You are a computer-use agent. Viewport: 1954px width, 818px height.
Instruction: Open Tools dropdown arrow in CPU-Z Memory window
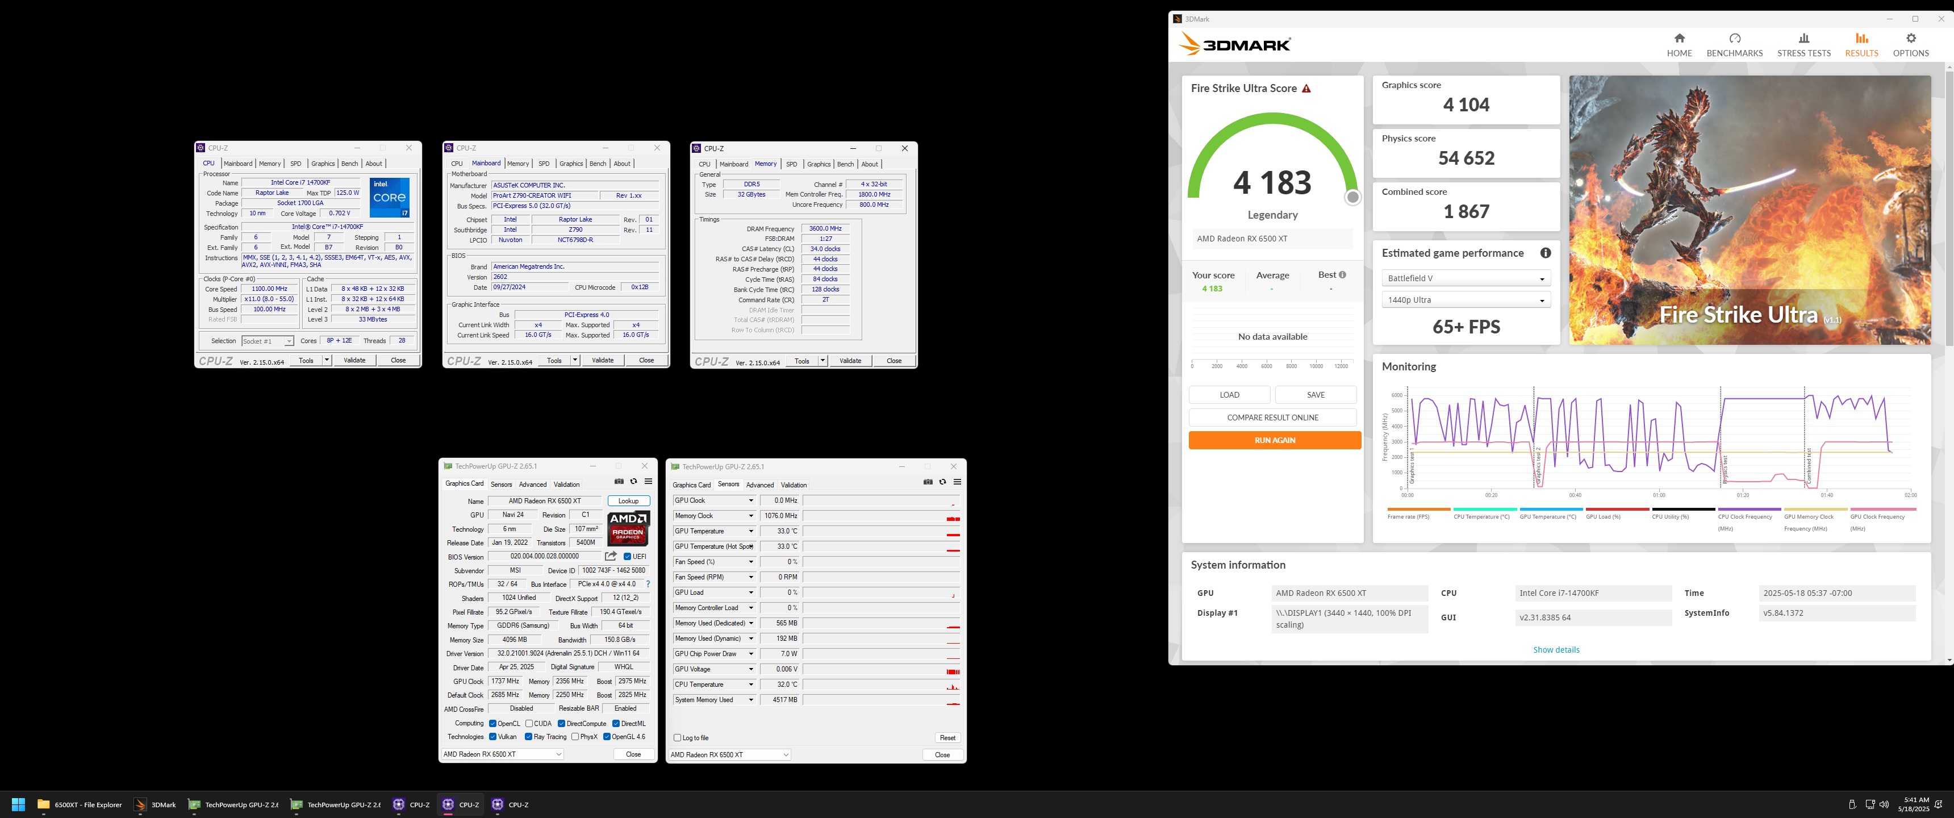click(822, 361)
